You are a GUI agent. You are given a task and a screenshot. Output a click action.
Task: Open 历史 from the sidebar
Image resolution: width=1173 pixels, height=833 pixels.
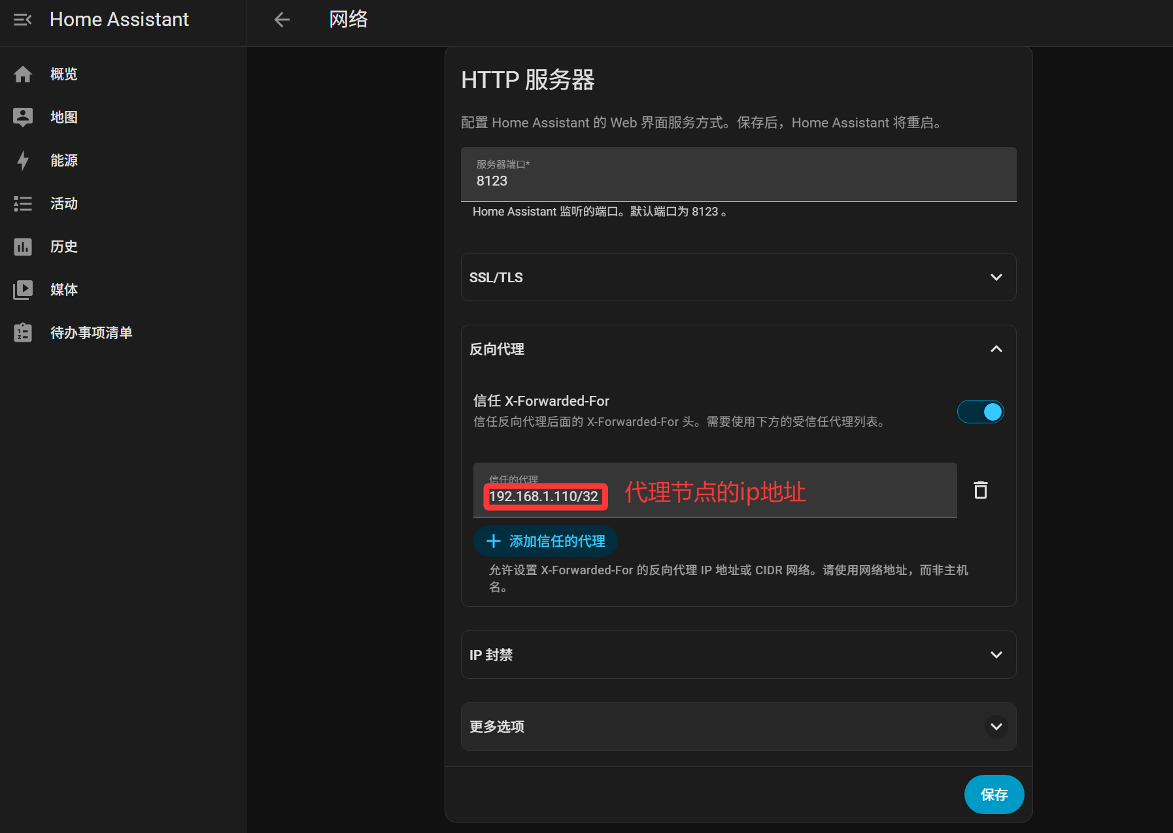click(123, 247)
